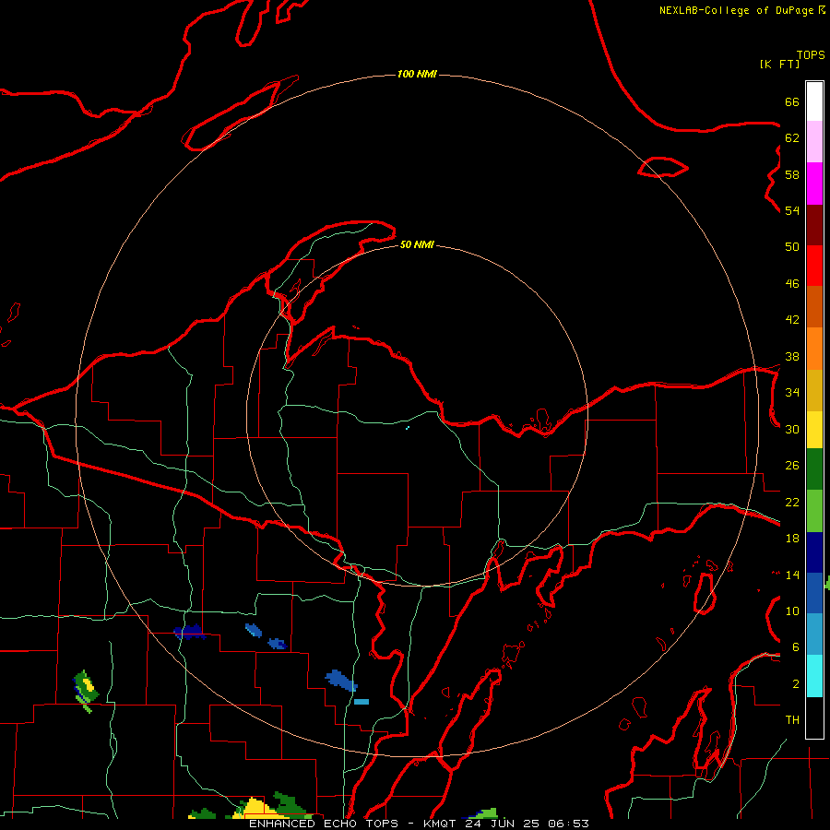Click the 22 value on the scale
830x830 pixels.
(x=792, y=502)
